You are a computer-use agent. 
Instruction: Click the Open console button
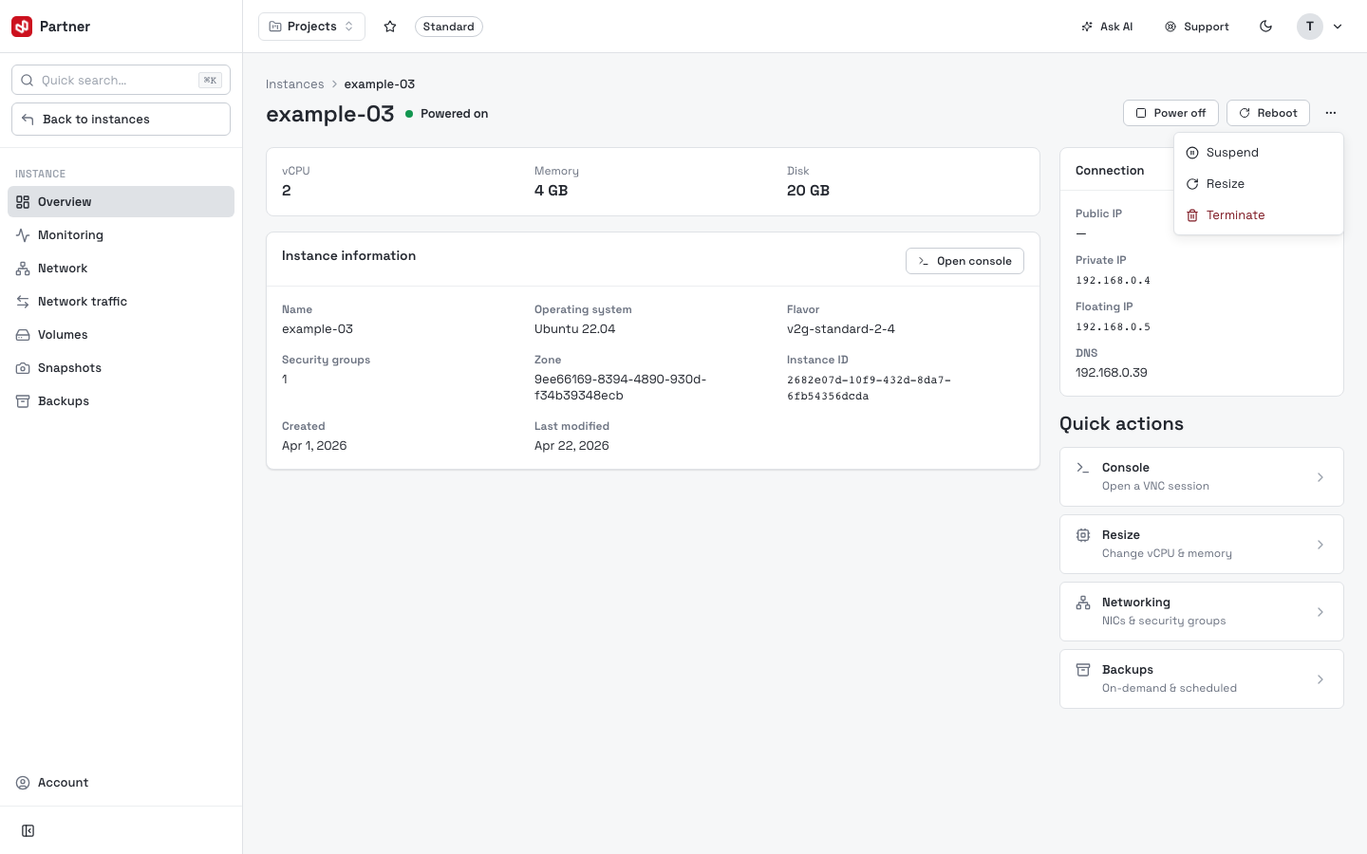point(964,261)
